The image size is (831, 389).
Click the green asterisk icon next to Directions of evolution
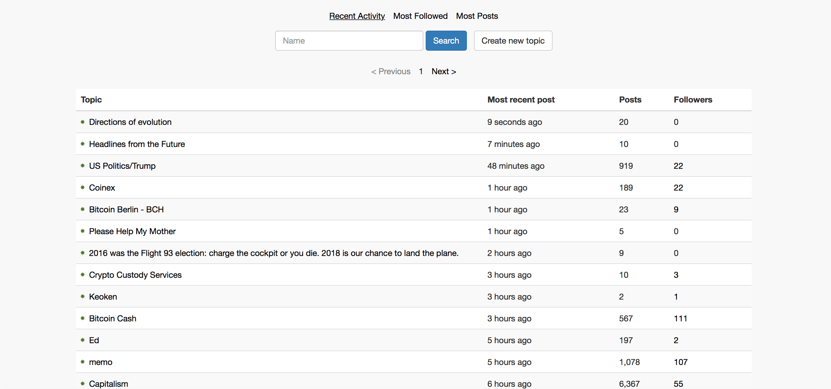(82, 122)
